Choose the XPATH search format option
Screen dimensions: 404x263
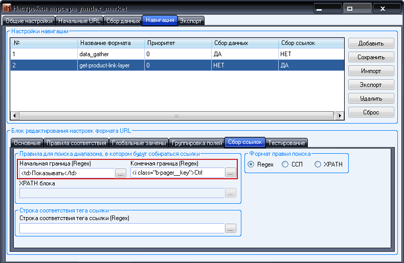[x=318, y=164]
